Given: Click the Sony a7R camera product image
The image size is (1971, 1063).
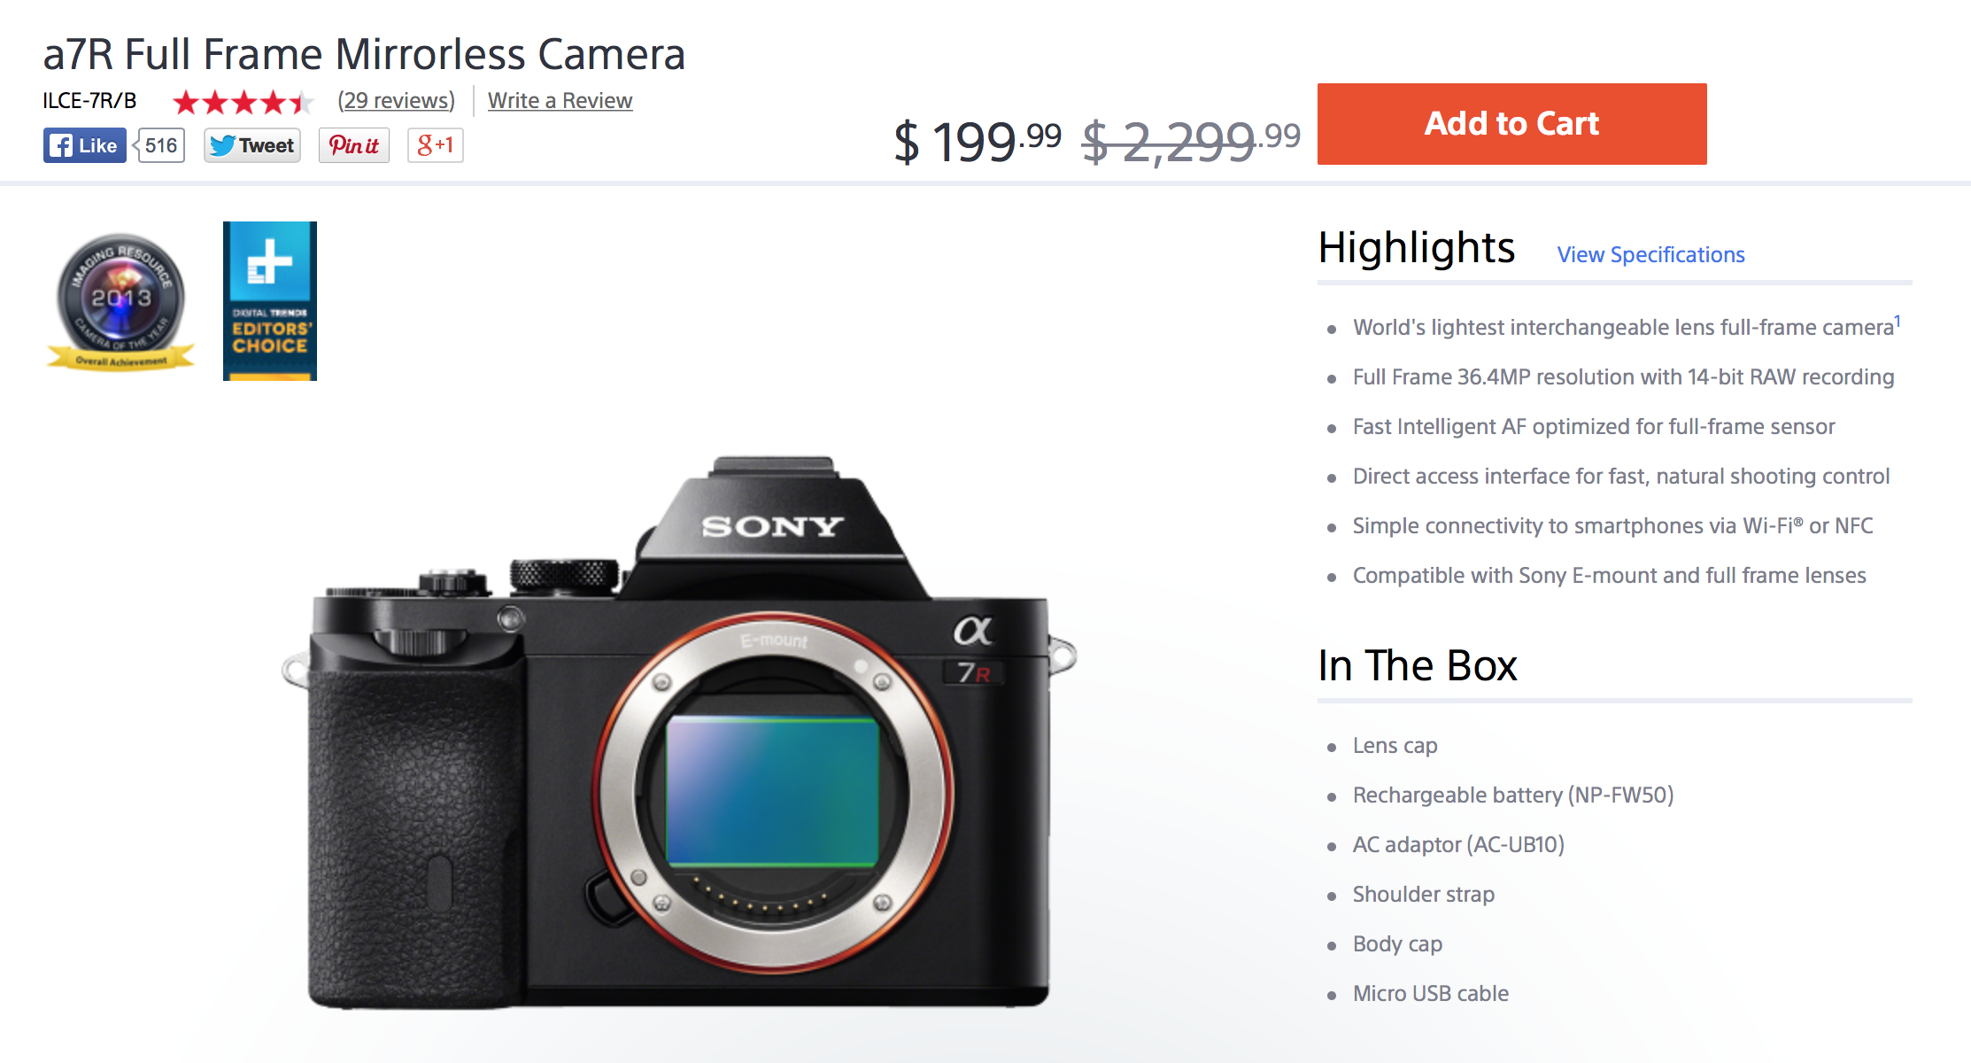Looking at the screenshot, I should 679,735.
